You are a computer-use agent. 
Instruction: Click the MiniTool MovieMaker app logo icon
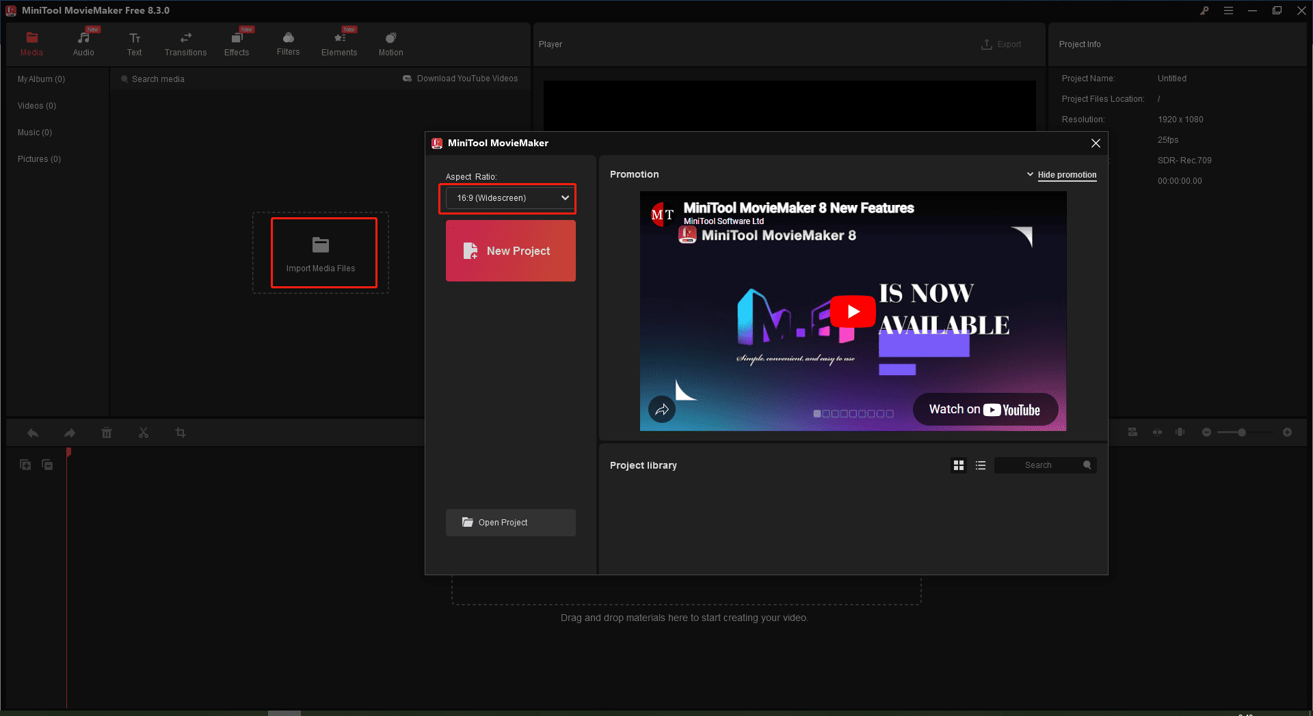pos(11,10)
